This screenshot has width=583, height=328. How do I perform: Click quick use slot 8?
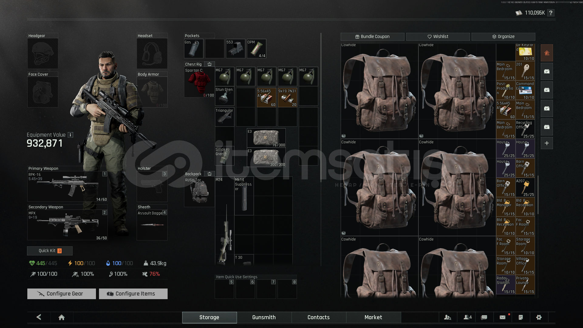pyautogui.click(x=287, y=289)
